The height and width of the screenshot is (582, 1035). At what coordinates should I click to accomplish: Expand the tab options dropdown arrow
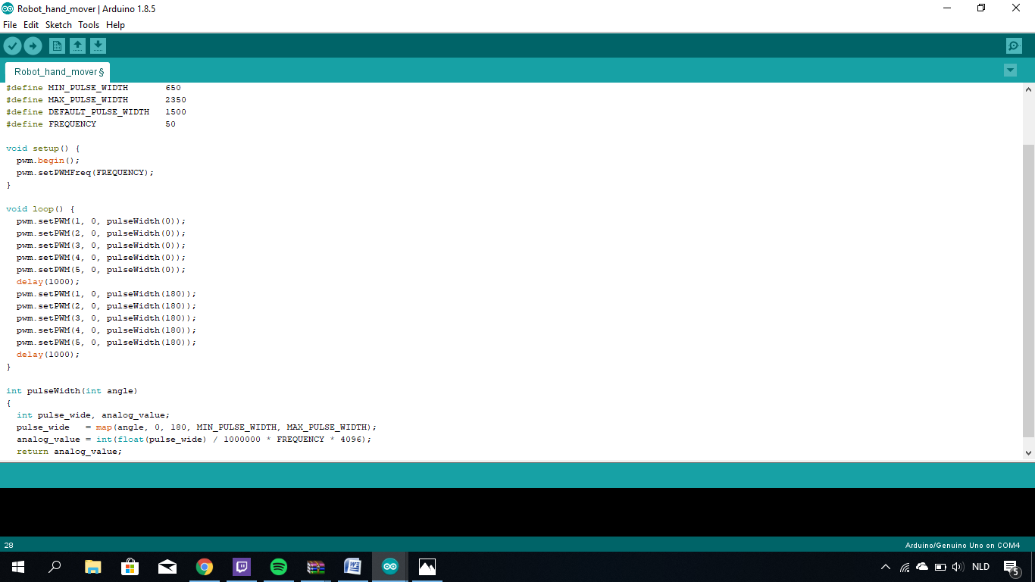(x=1010, y=70)
